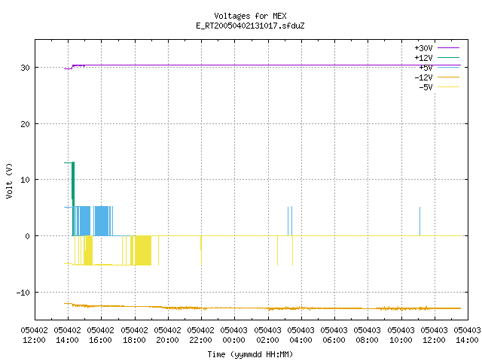Image resolution: width=482 pixels, height=361 pixels.
Task: Click the x-axis tick 050402 12:00
Action: 35,335
